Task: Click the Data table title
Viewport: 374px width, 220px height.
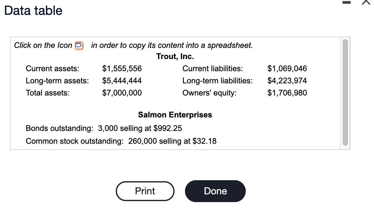Action: [x=33, y=10]
